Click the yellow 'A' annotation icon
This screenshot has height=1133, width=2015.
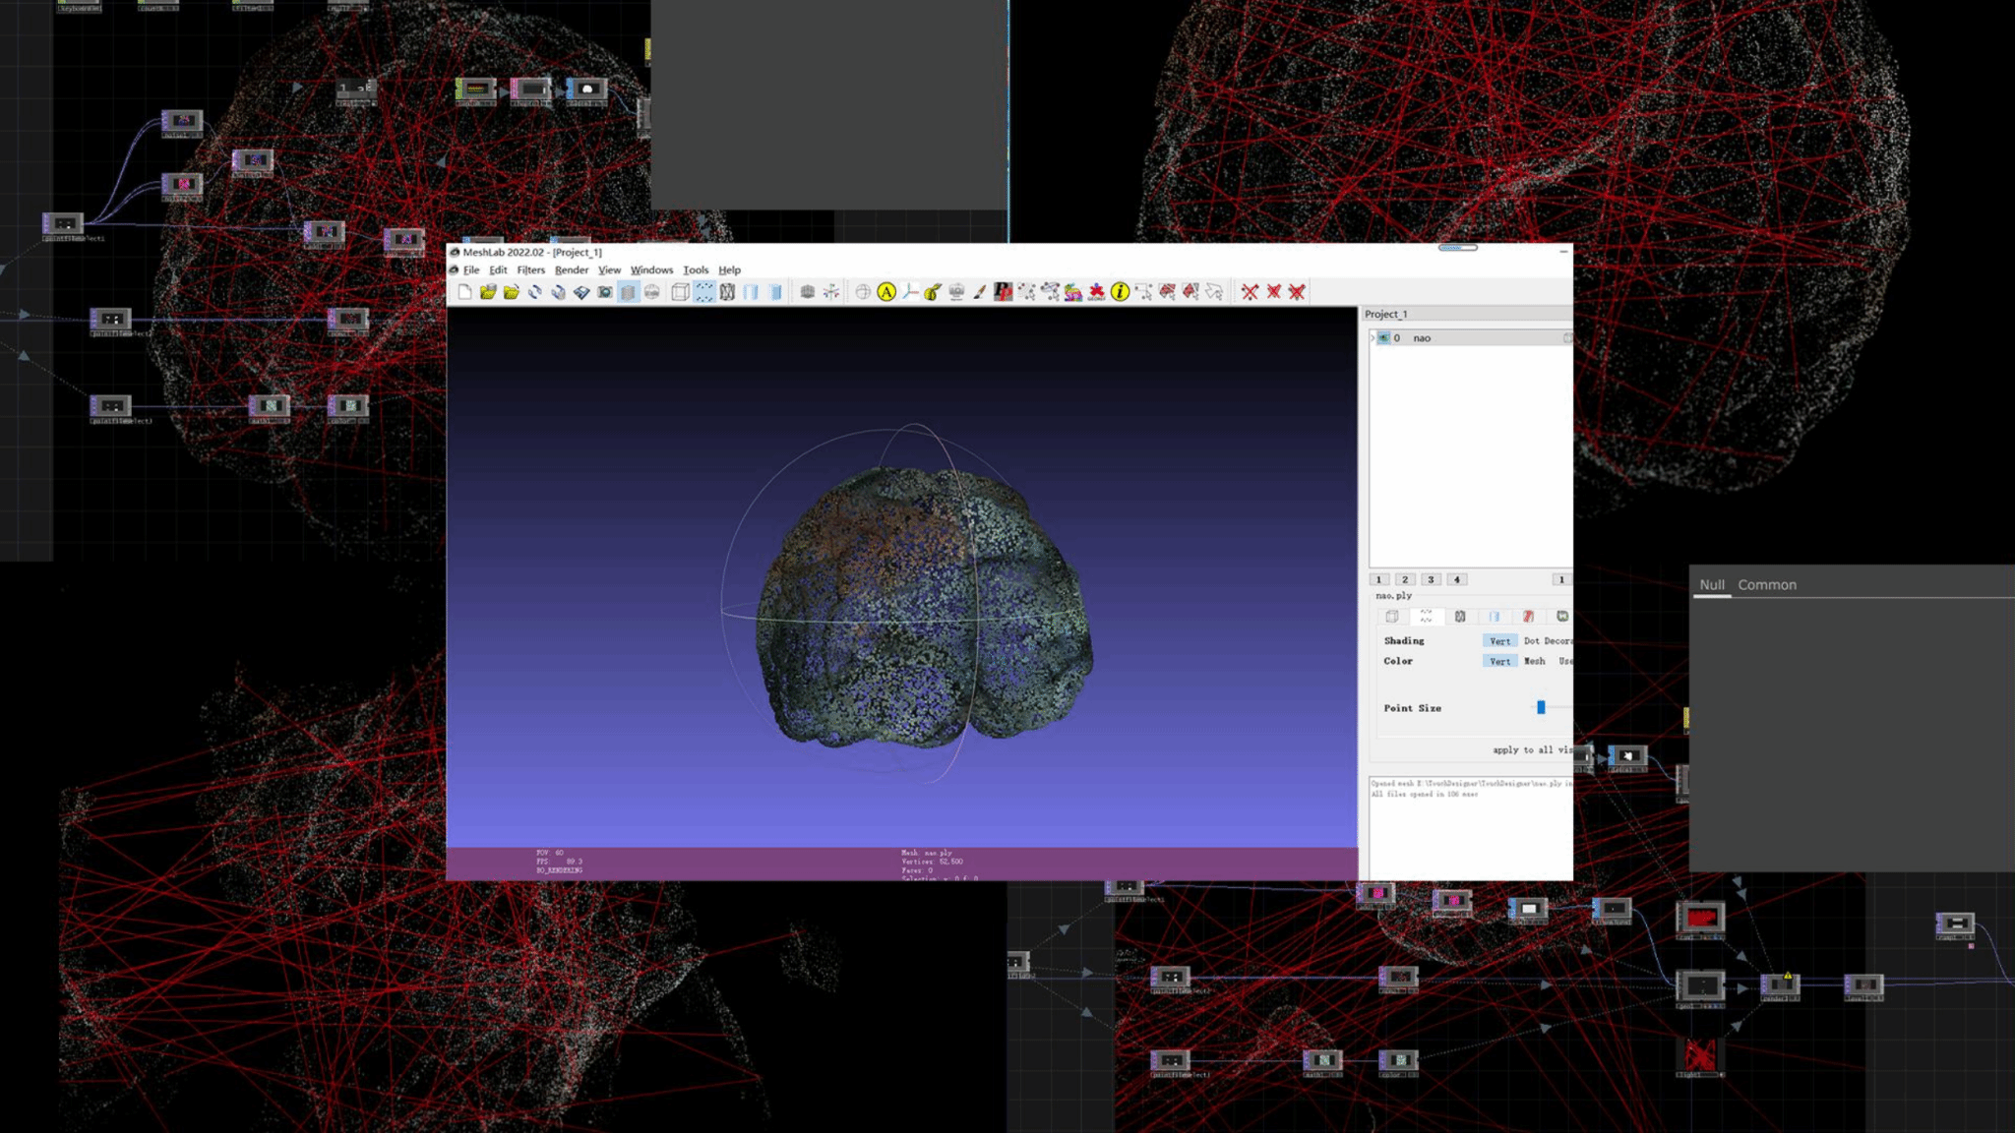(886, 292)
